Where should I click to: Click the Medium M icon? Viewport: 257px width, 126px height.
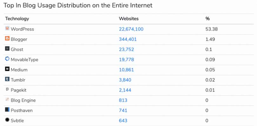[7, 69]
